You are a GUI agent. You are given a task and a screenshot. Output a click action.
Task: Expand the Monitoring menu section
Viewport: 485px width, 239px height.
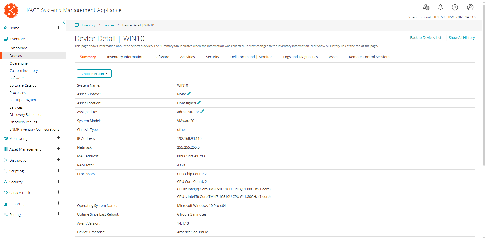point(58,138)
